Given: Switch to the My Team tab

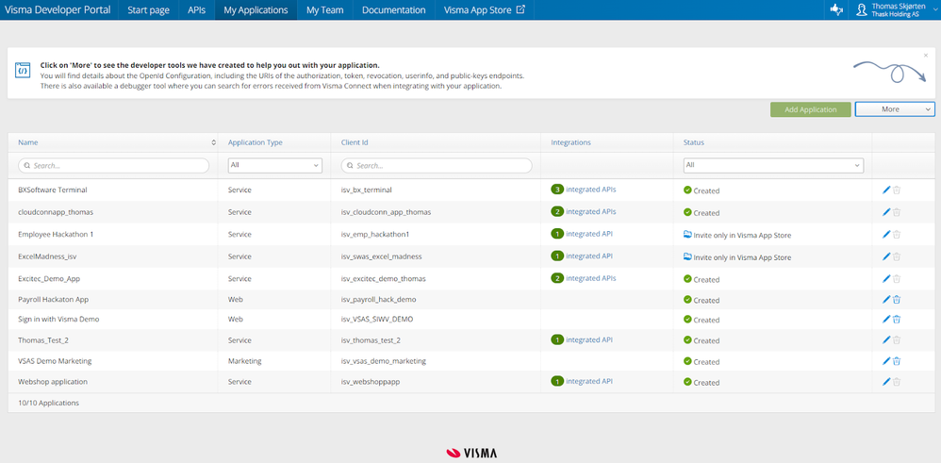Looking at the screenshot, I should pyautogui.click(x=325, y=10).
